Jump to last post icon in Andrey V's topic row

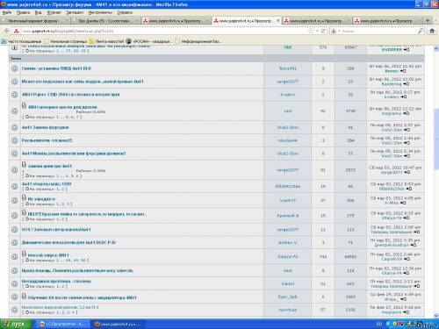pyautogui.click(x=414, y=245)
